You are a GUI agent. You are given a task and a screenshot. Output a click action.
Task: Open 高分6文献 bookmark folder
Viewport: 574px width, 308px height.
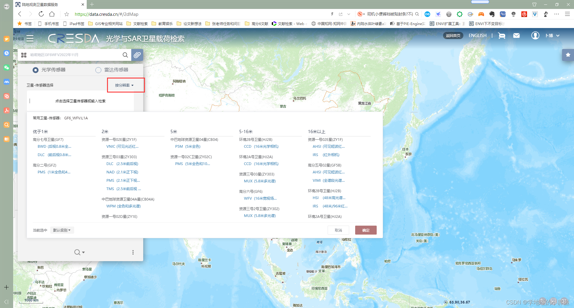point(257,24)
